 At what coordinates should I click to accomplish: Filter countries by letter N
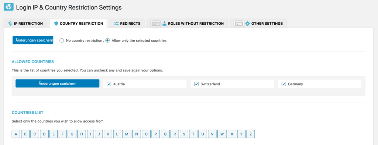point(137,134)
